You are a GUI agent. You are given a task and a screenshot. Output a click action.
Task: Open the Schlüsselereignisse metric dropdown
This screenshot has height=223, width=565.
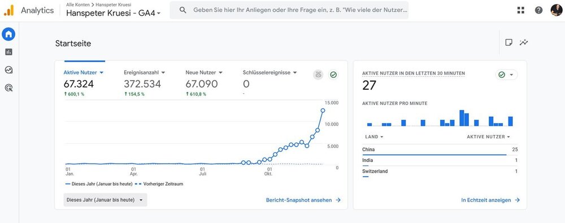pyautogui.click(x=270, y=72)
